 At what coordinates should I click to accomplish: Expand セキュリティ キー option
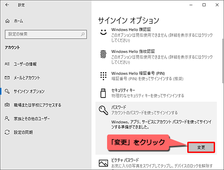[156, 93]
